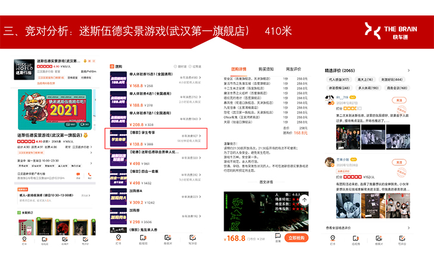Tap the scroll-to-top arrow over the 安全区 image

305,200
